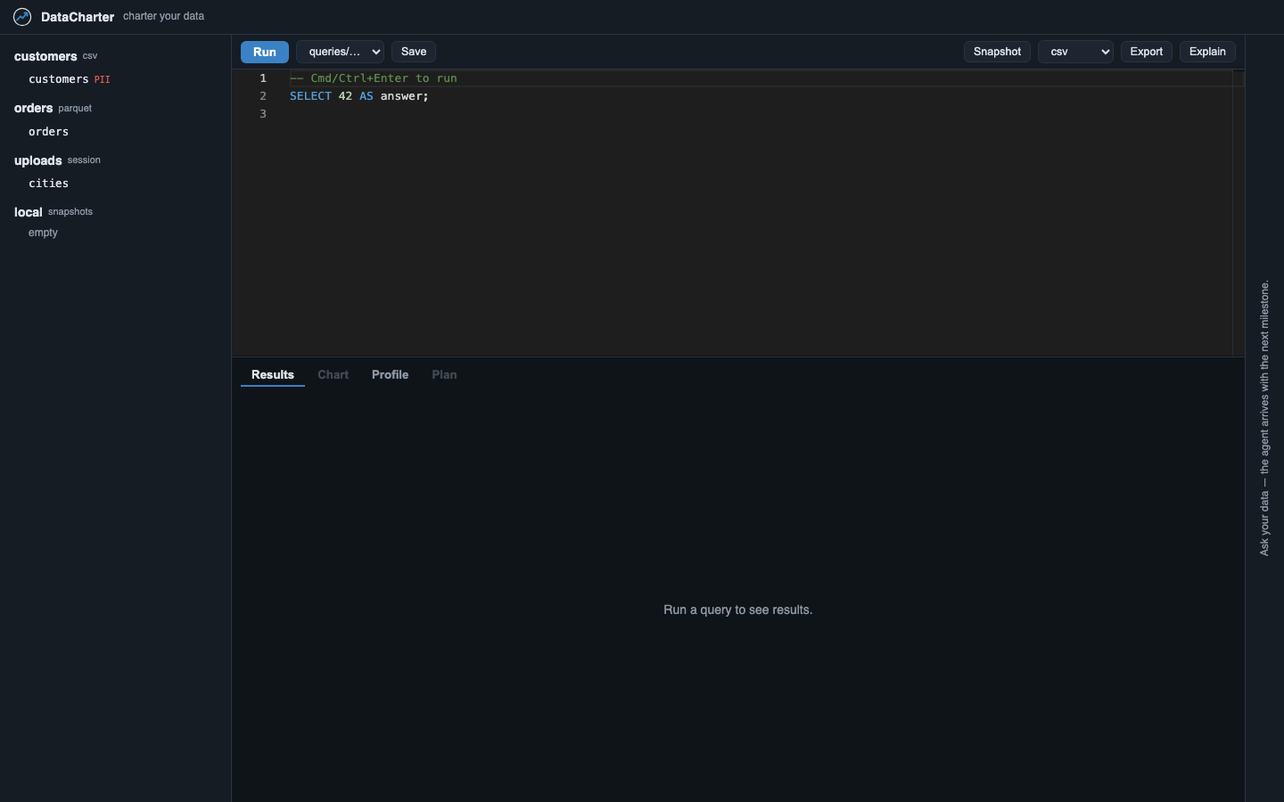This screenshot has height=802, width=1284.
Task: Open the queries file dropdown
Action: 340,52
